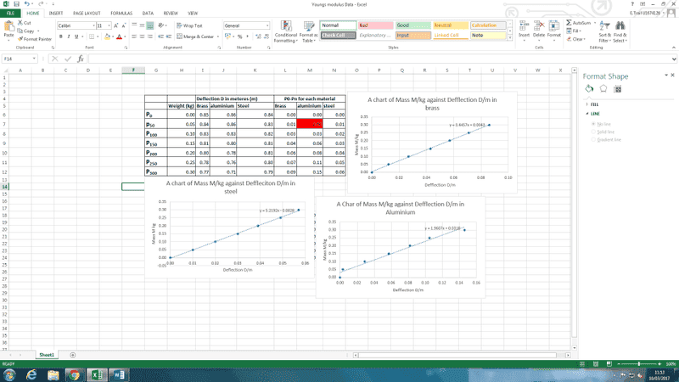This screenshot has width=679, height=382.
Task: Click the red font color icon
Action: pos(119,37)
